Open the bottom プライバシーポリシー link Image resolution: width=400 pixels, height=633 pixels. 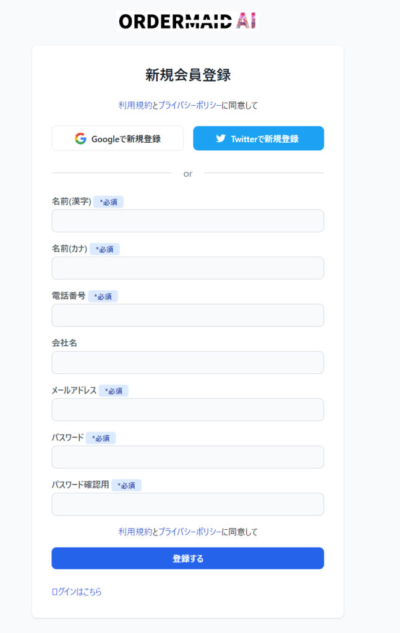(190, 532)
